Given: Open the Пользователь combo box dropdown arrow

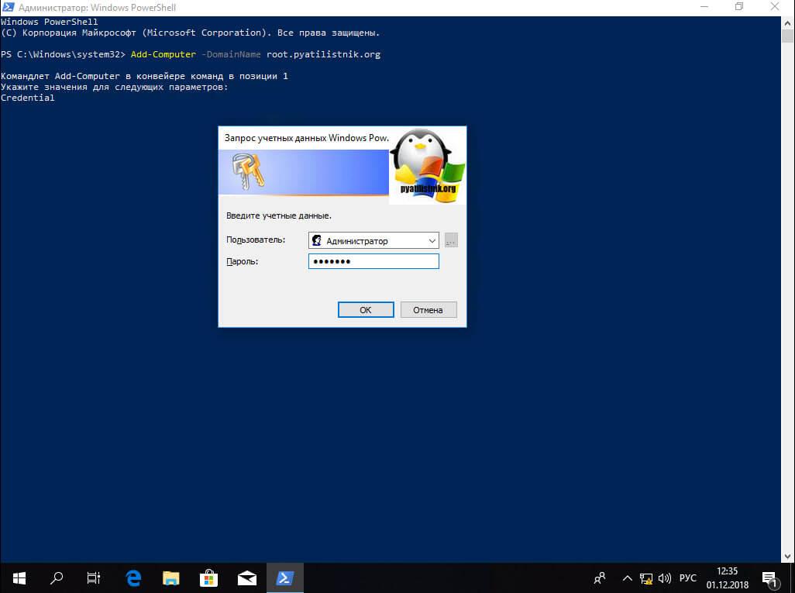Looking at the screenshot, I should click(x=432, y=241).
